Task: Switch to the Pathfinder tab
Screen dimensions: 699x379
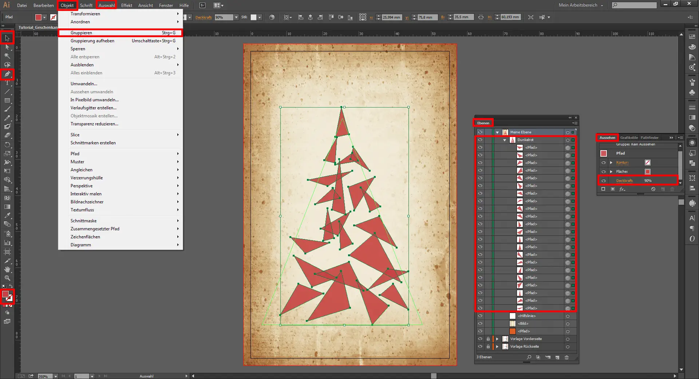Action: [x=649, y=137]
